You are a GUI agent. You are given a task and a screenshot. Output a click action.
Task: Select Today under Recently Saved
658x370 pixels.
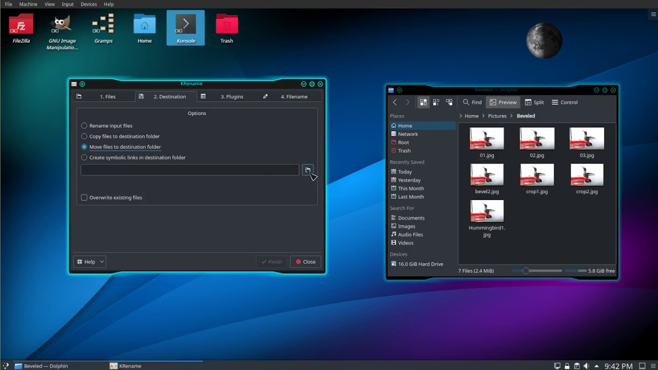click(x=422, y=172)
